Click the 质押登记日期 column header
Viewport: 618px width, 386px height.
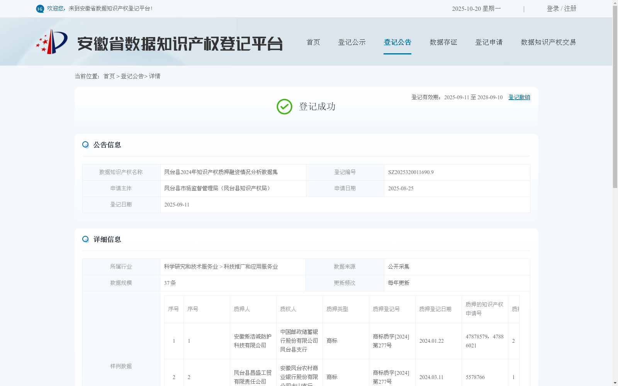tap(435, 309)
